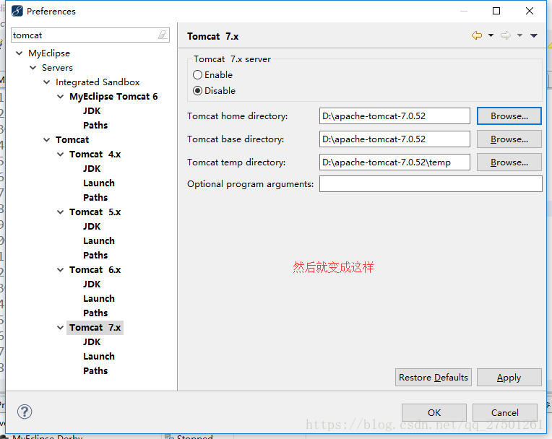Screen dimensions: 552x439
Task: Clear the tomcat filter text icon
Action: (x=163, y=35)
